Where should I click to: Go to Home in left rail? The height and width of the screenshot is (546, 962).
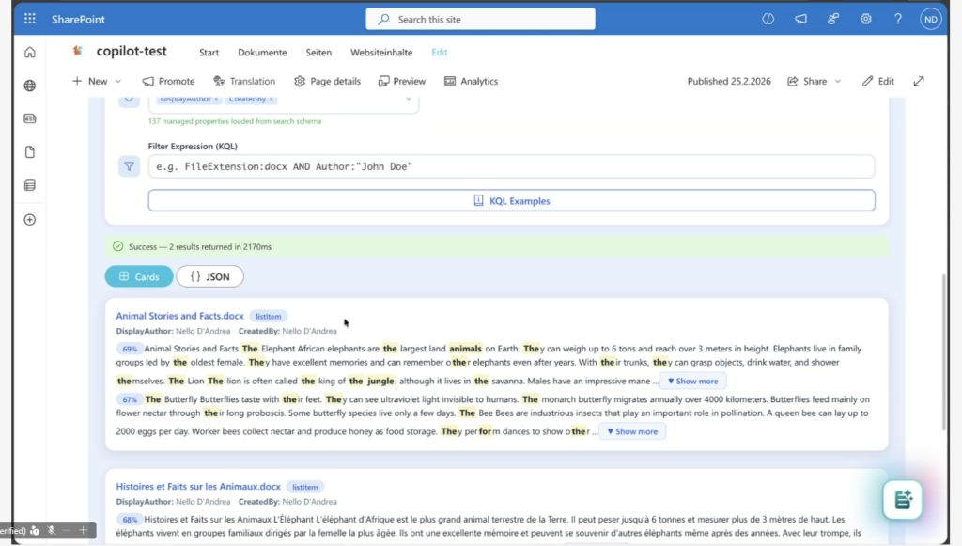[x=29, y=52]
